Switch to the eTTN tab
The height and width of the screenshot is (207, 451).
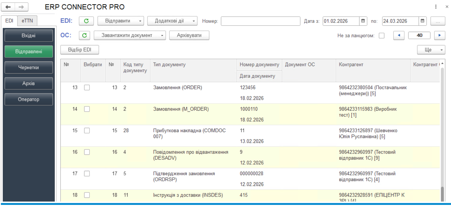pyautogui.click(x=28, y=21)
